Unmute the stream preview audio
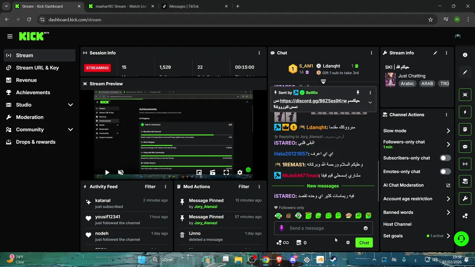This screenshot has height=267, width=475. tap(121, 172)
